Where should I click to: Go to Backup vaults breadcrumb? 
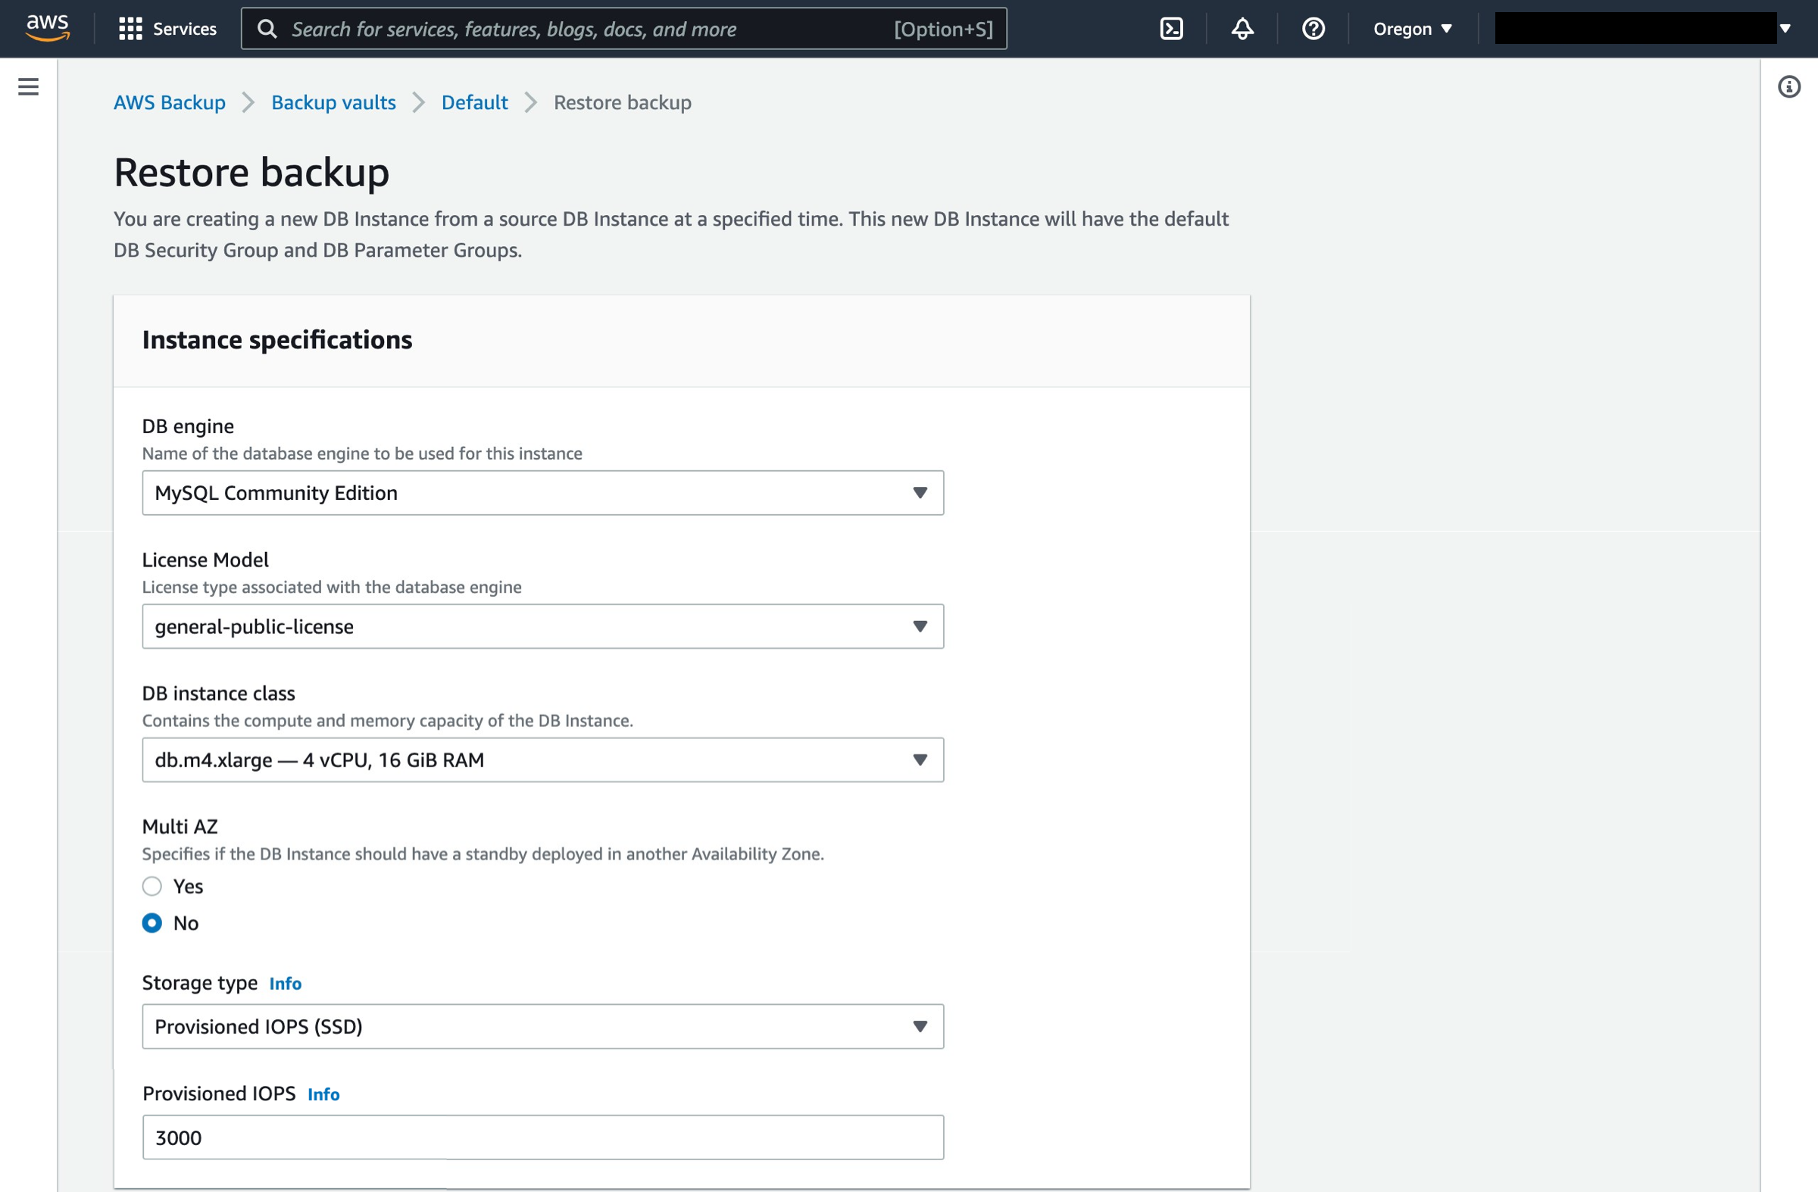(x=333, y=102)
